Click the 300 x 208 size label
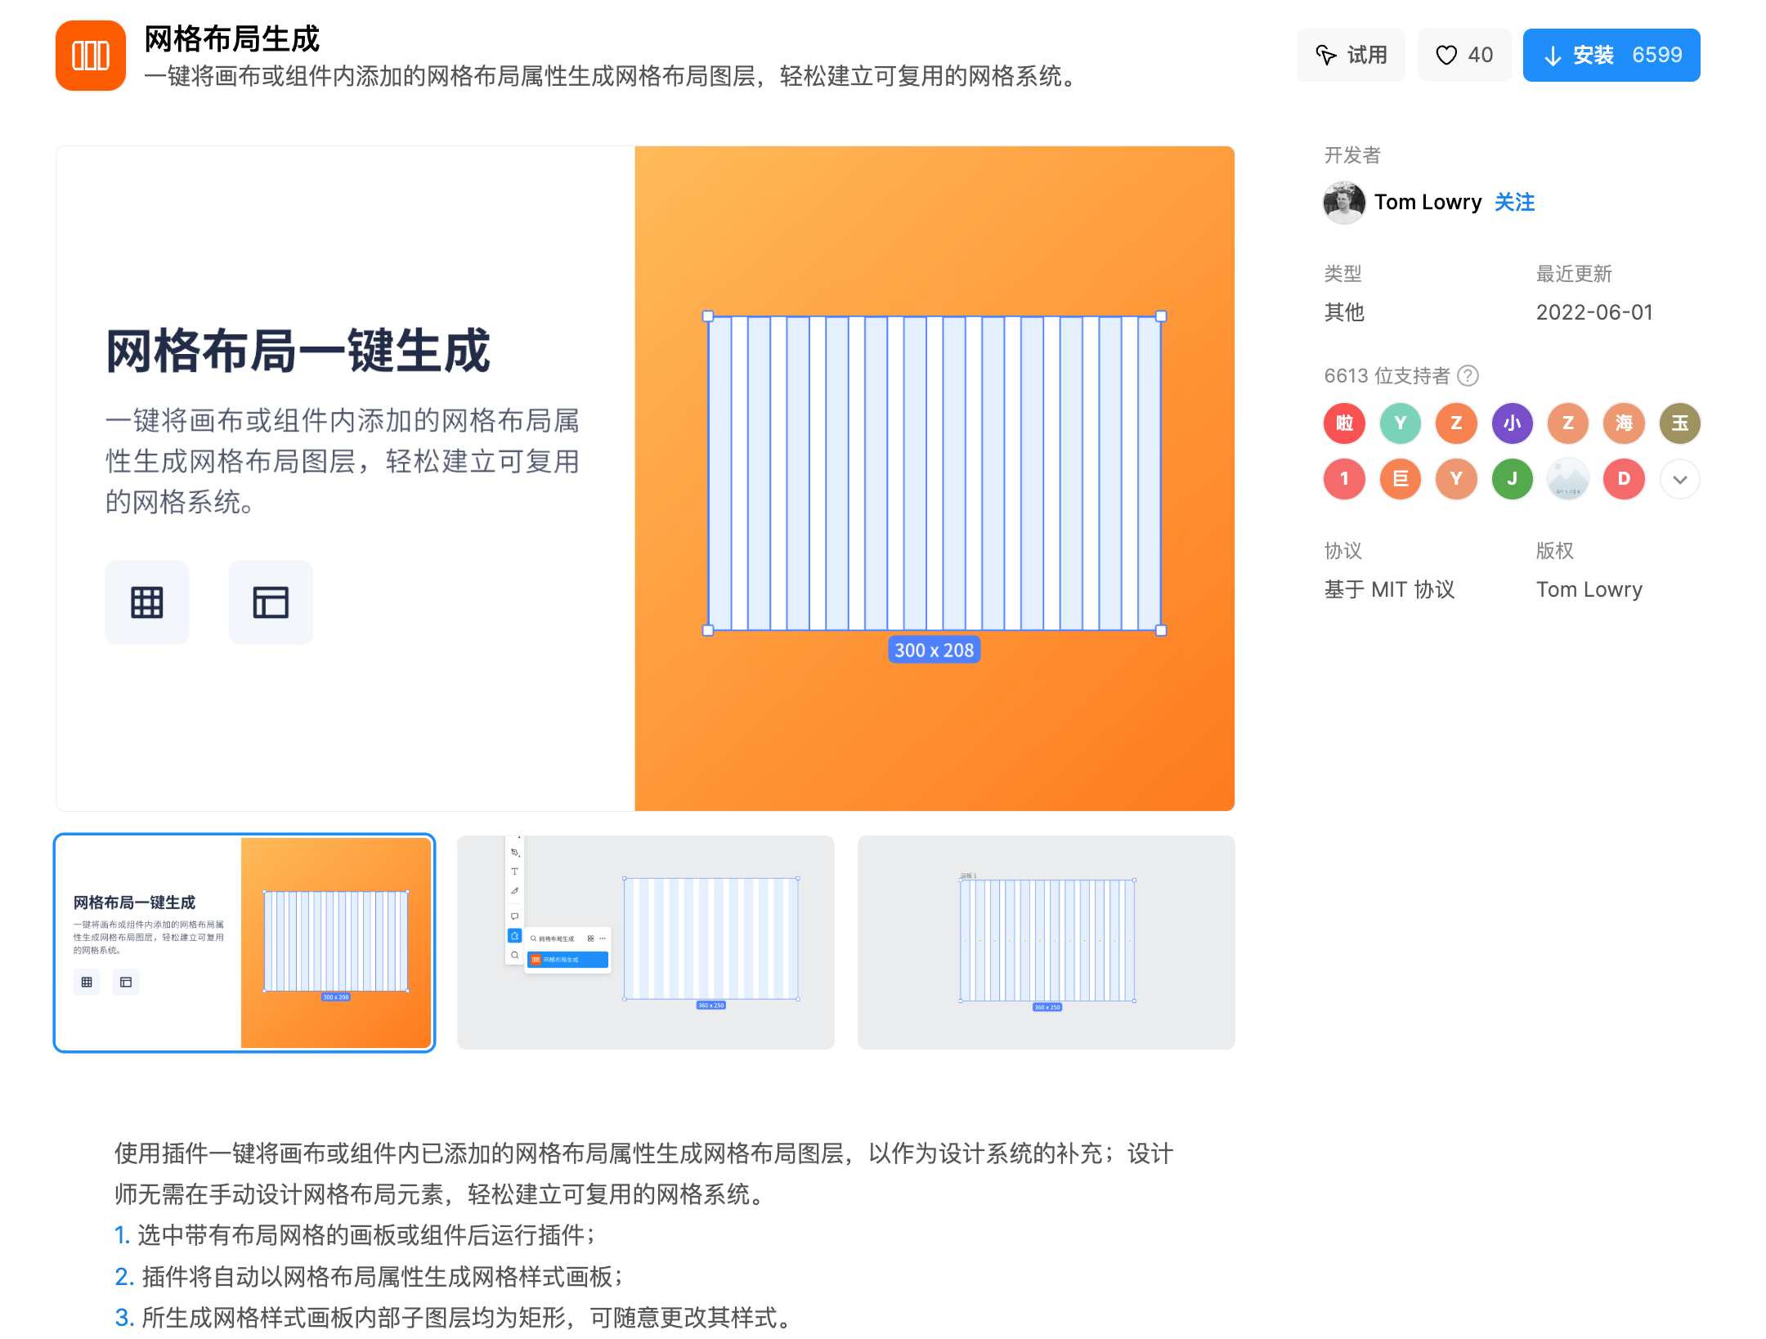The height and width of the screenshot is (1339, 1766). click(934, 651)
